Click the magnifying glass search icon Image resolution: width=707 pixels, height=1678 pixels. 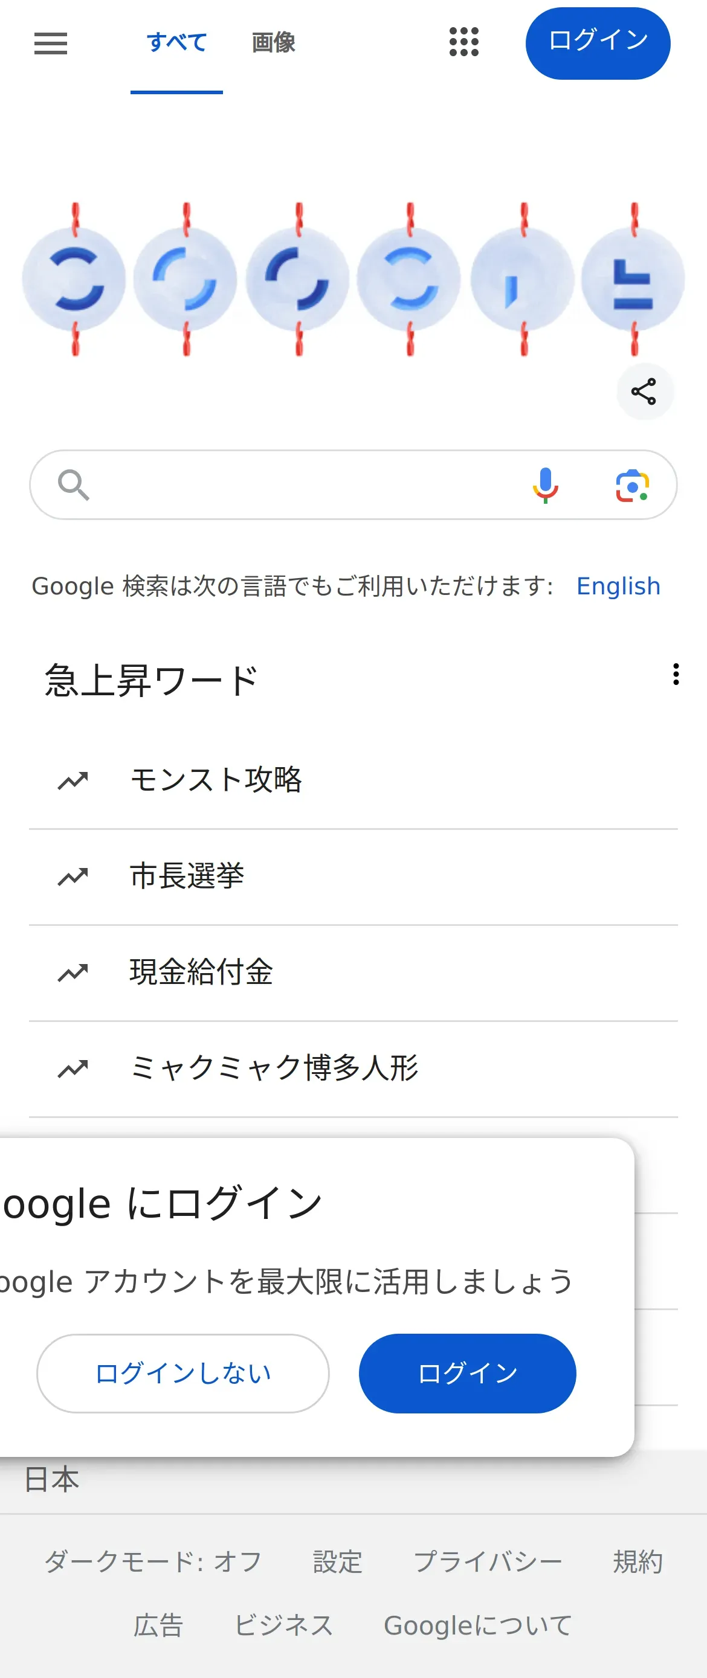[x=73, y=485]
